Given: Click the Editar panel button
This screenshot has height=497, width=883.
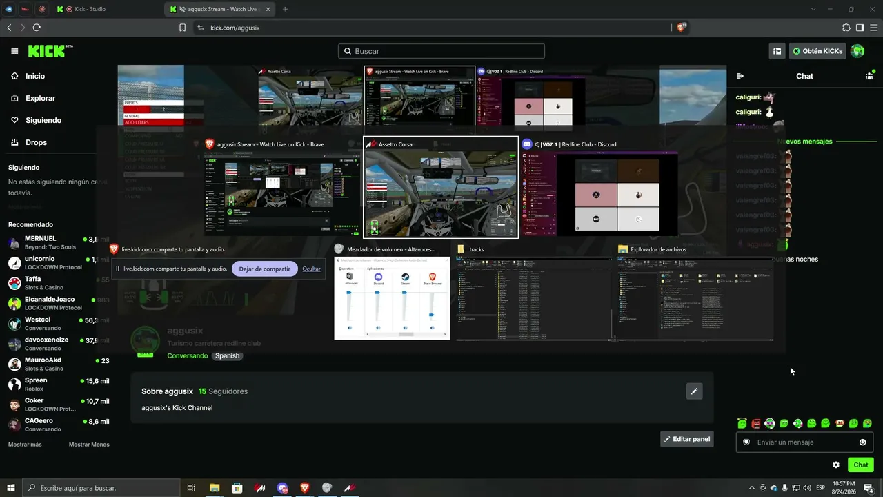Looking at the screenshot, I should pyautogui.click(x=687, y=439).
